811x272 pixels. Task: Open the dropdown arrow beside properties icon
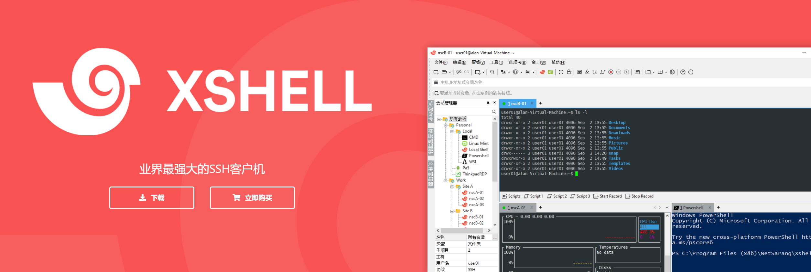483,73
